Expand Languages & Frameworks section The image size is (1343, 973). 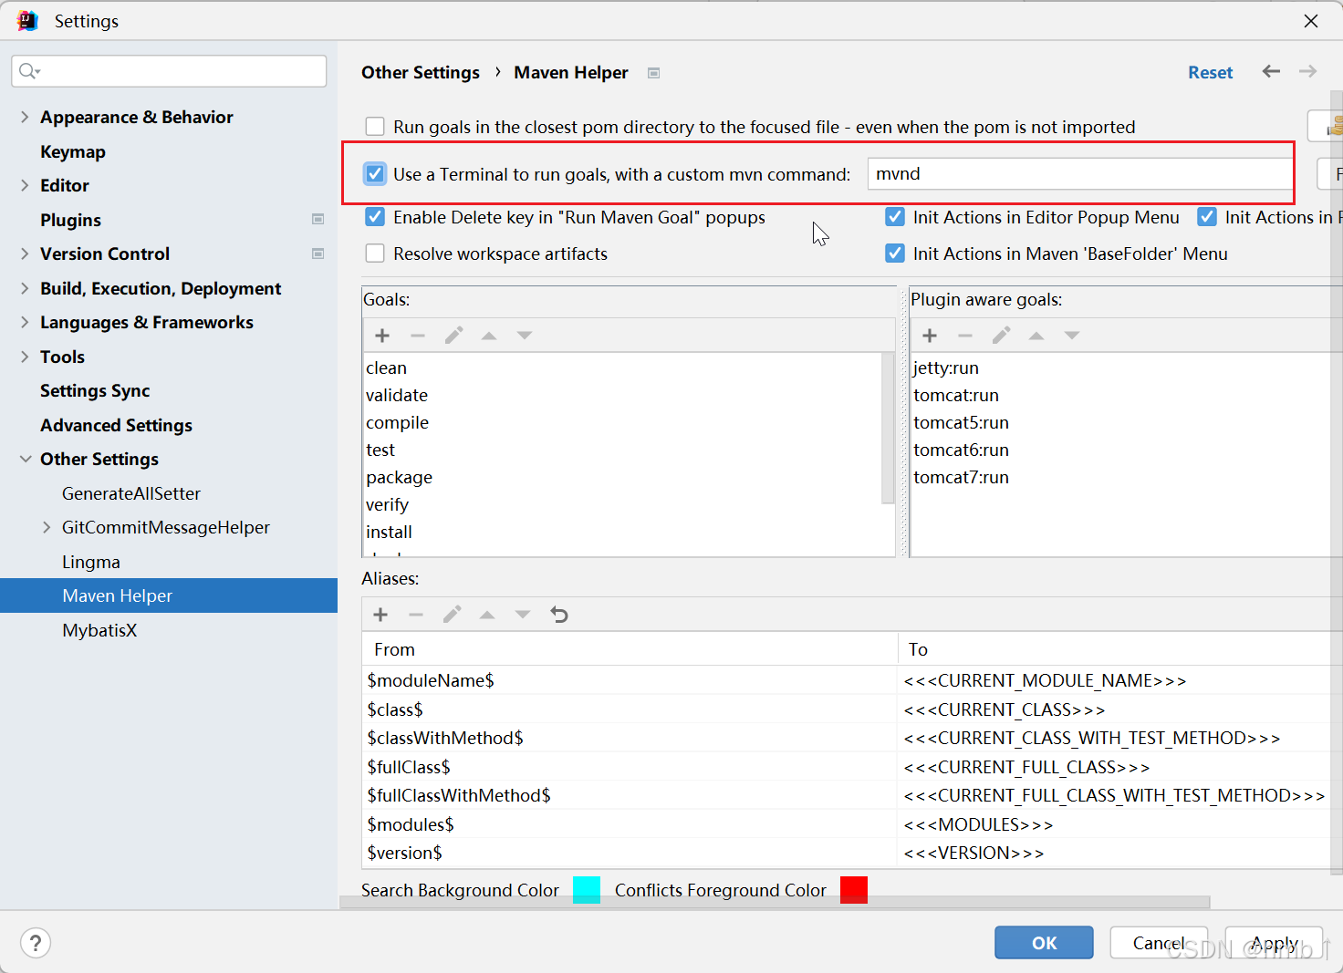(x=25, y=322)
